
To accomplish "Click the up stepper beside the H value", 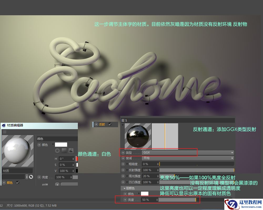I will [73, 158].
